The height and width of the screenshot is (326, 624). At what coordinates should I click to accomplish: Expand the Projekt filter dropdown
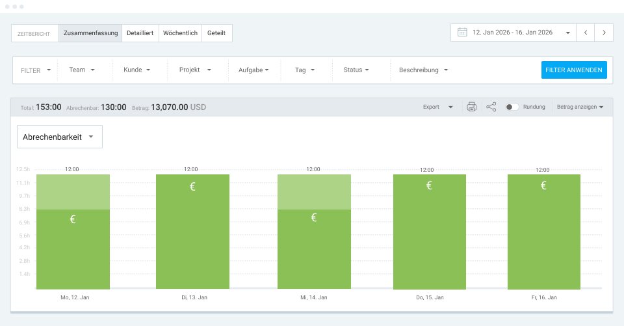point(195,70)
